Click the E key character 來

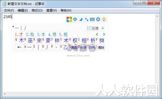click(x=38, y=40)
